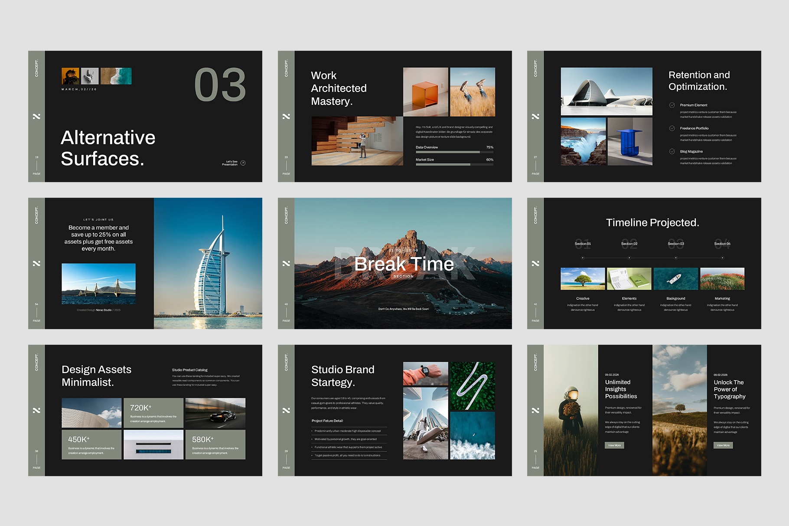Click the Section 04 timeline node

[722, 257]
